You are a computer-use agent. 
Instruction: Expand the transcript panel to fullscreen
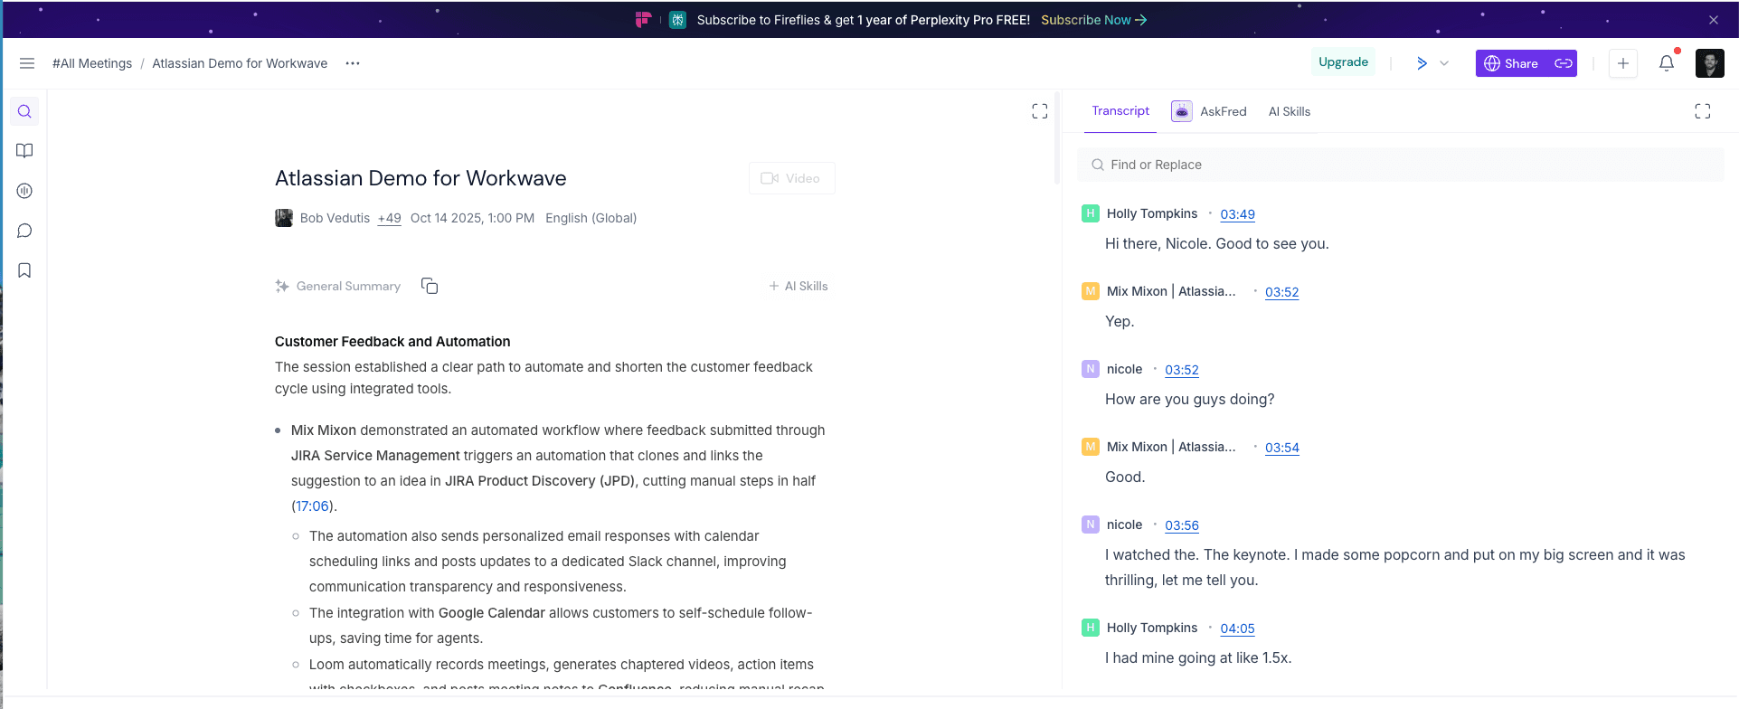pyautogui.click(x=1703, y=111)
